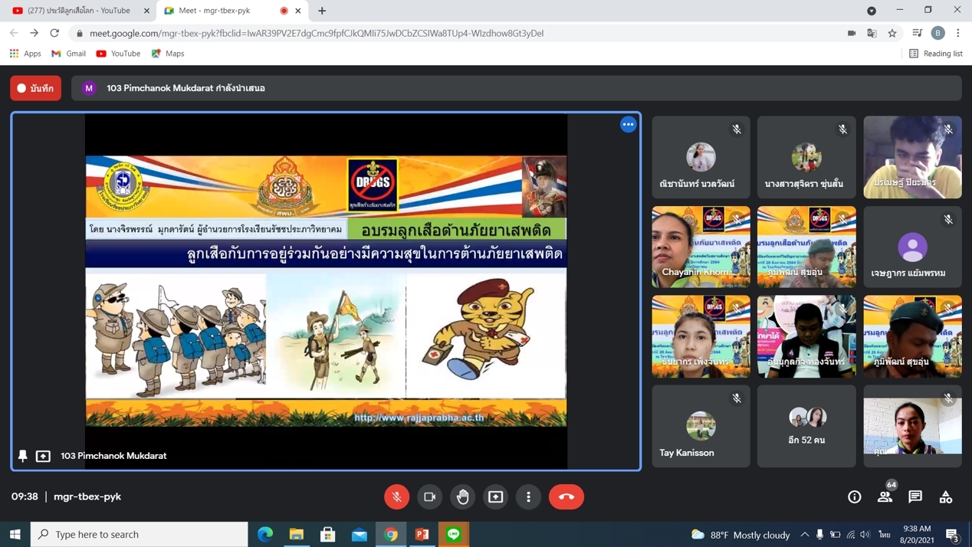Click the present now screen icon
Image resolution: width=972 pixels, height=547 pixels.
(x=496, y=496)
